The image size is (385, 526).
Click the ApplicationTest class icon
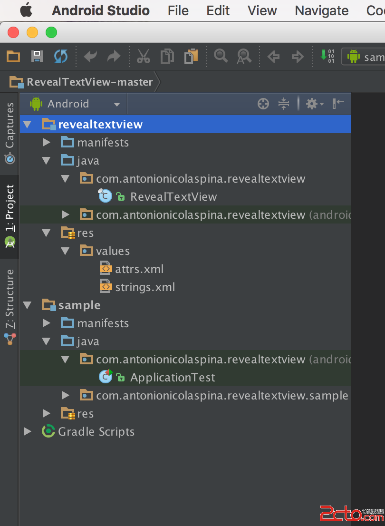click(x=106, y=376)
